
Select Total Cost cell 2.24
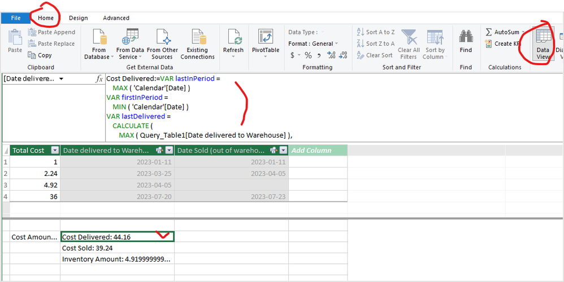[x=35, y=173]
